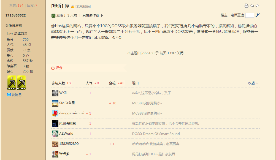Click the lock icon beside the thread title
Screen dimensions: 276x160
[73, 7]
